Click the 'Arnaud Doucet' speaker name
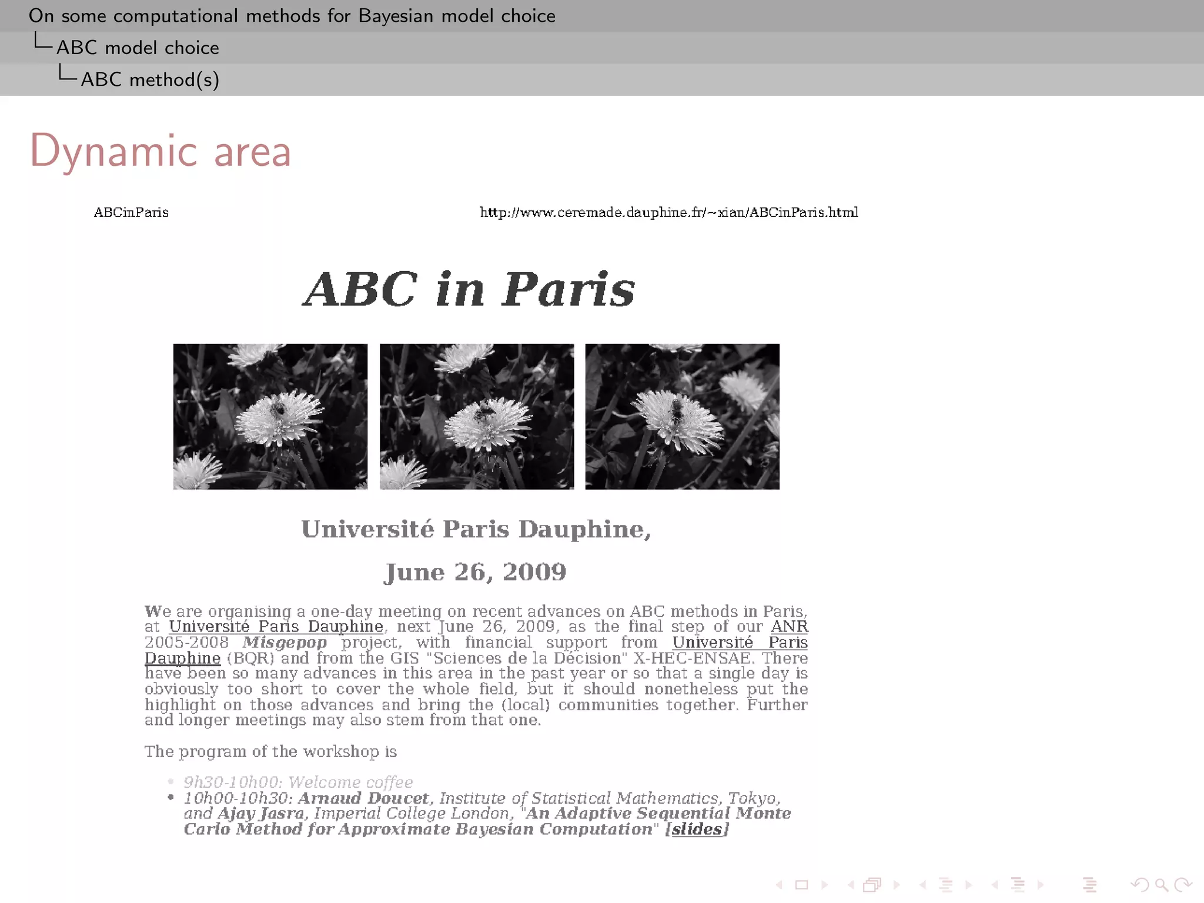The height and width of the screenshot is (903, 1204). pyautogui.click(x=363, y=798)
